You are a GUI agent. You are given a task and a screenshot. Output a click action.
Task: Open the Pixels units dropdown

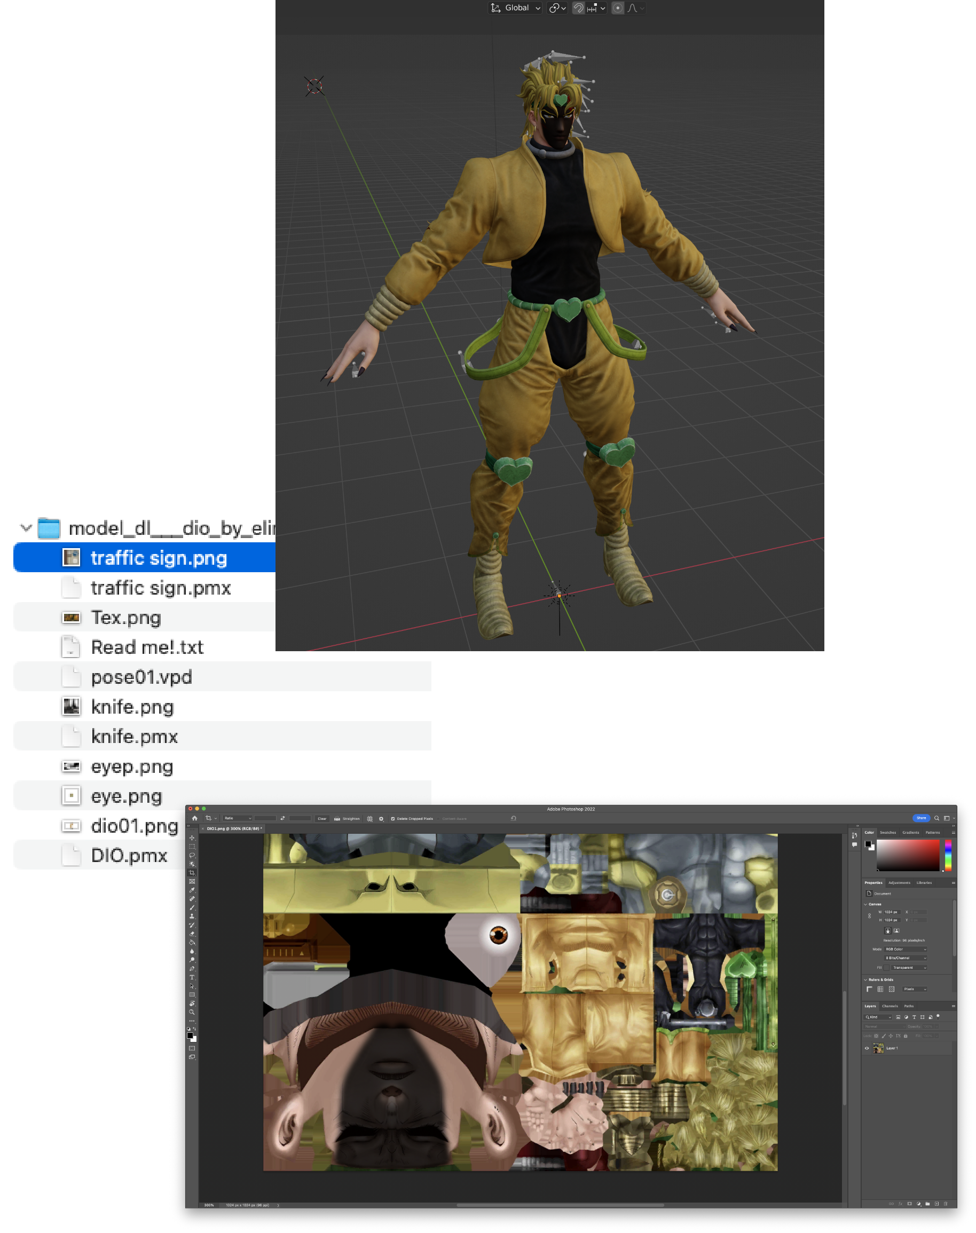pyautogui.click(x=915, y=989)
